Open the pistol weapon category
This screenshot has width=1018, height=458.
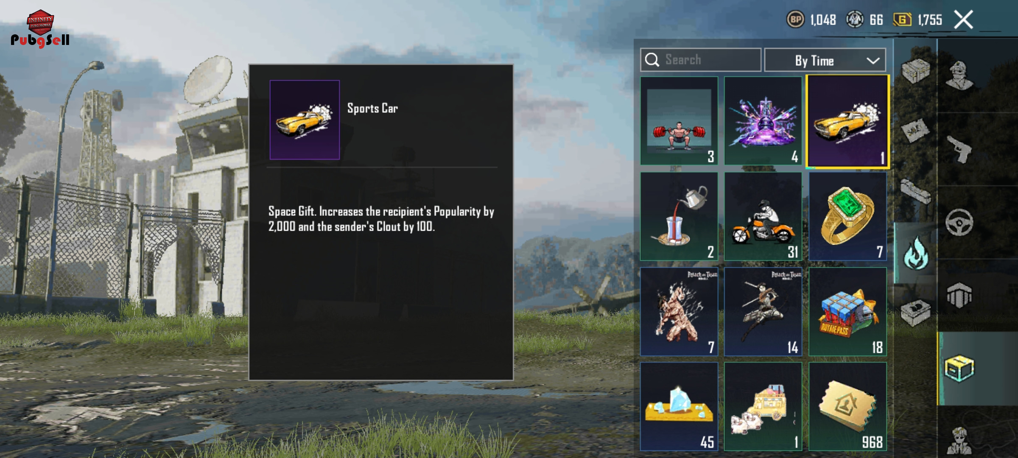click(x=959, y=149)
